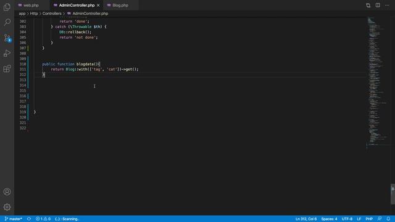The image size is (395, 222).
Task: Click line number 303 in the gutter
Action: point(23,27)
